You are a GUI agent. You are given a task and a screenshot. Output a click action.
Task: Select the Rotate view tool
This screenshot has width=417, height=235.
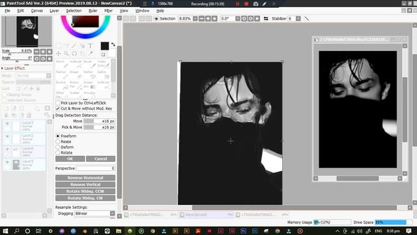74,54
